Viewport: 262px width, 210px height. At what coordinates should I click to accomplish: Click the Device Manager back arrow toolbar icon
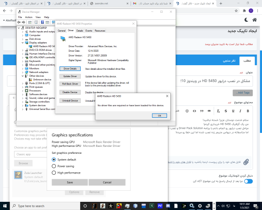point(19,22)
